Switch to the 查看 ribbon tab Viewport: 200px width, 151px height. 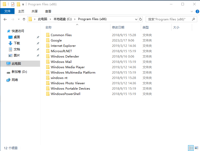[48, 11]
